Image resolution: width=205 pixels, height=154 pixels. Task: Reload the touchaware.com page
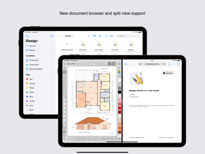[164, 64]
